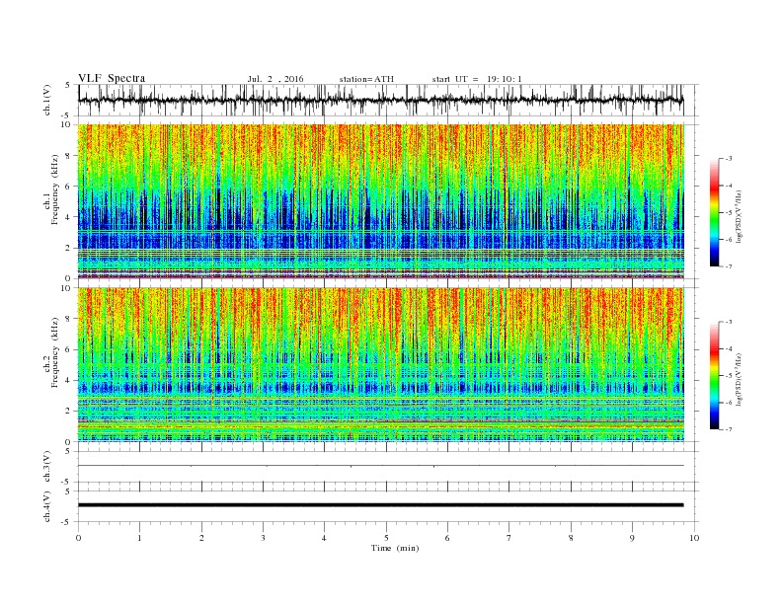The height and width of the screenshot is (604, 782).
Task: Select the 'Time (min)' axis title
Action: pos(395,548)
